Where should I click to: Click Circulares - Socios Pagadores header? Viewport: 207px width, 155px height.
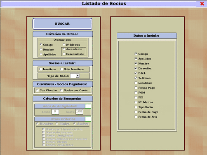[63, 84]
